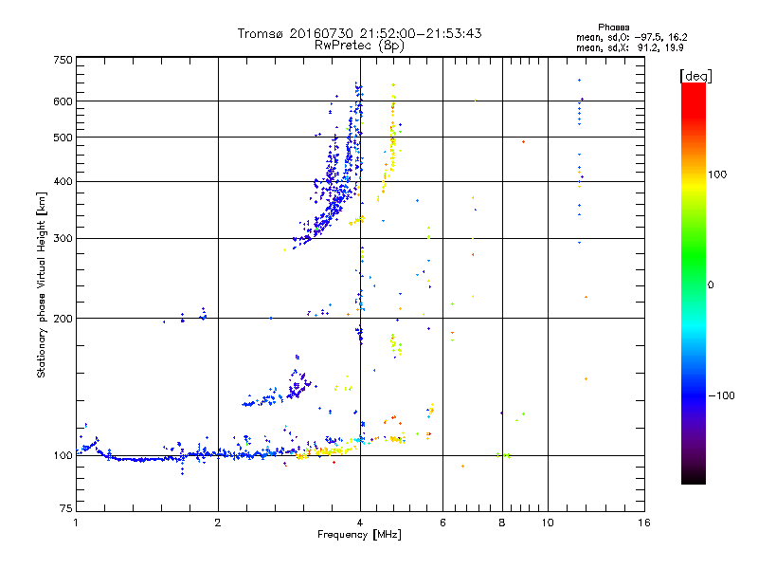Click the x-axis tick label '8'

(x=502, y=523)
